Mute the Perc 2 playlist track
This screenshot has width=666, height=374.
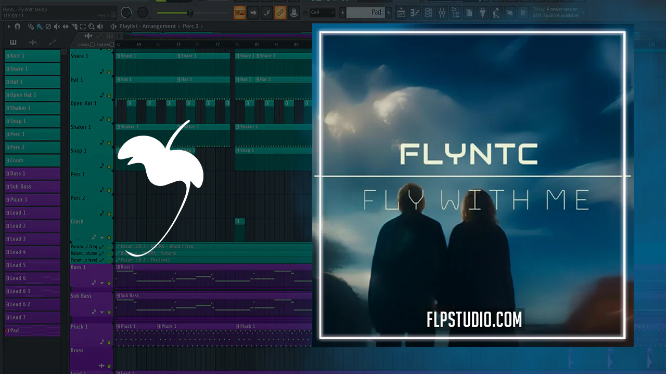[x=109, y=213]
